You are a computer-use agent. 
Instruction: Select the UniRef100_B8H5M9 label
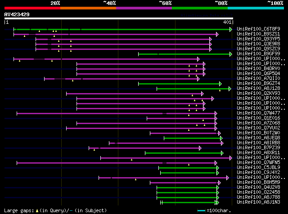click(258, 183)
